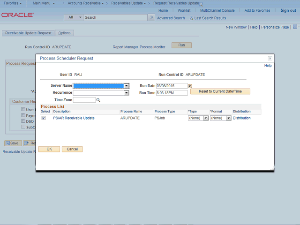The width and height of the screenshot is (300, 225).
Task: Expand the Recurrence dropdown
Action: [126, 93]
